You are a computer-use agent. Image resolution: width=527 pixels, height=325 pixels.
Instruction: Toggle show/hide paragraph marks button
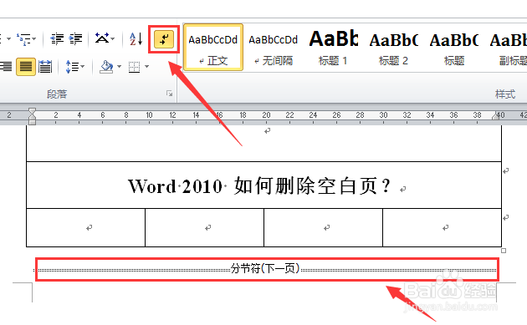[x=164, y=39]
